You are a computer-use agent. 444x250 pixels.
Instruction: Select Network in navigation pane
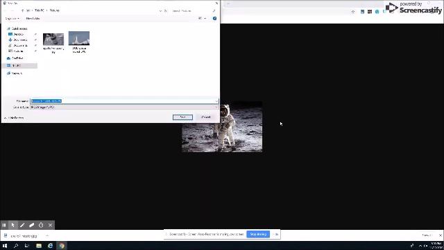tap(17, 74)
